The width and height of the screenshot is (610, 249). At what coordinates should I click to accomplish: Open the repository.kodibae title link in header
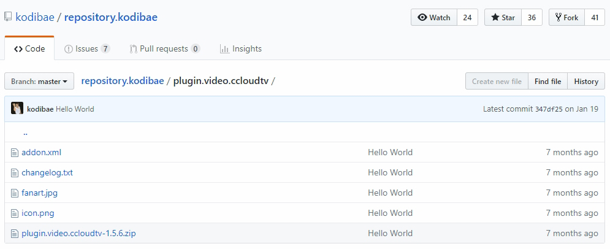[111, 17]
